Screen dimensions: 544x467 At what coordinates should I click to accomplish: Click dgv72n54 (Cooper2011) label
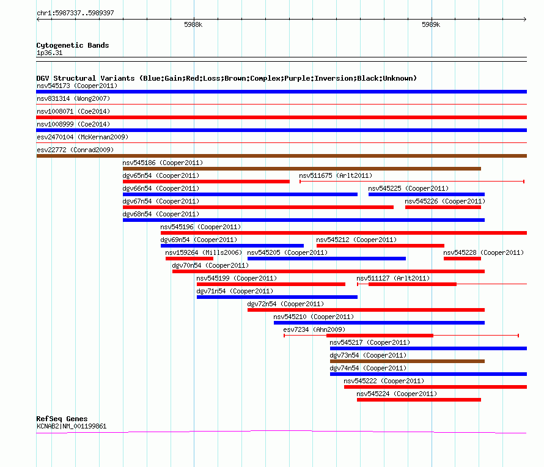[285, 304]
